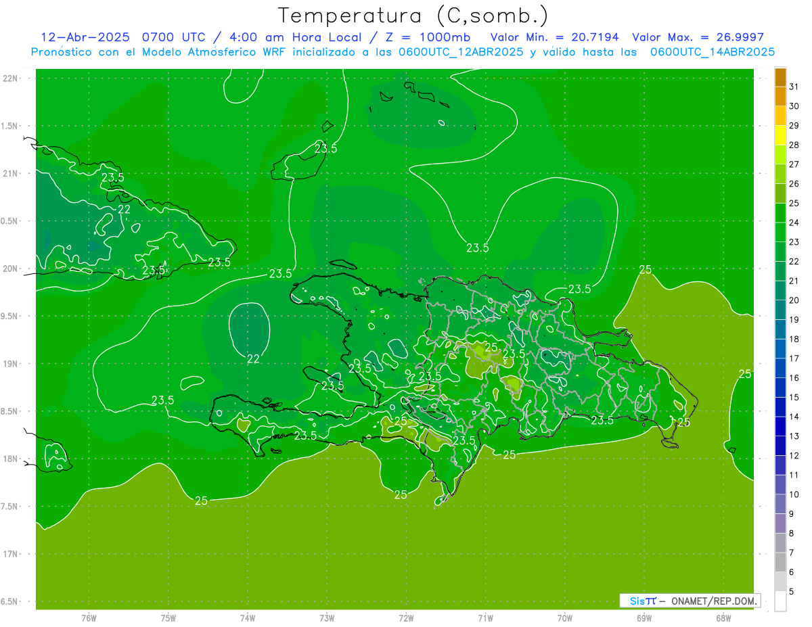Click the '76W' longitude axis label
The height and width of the screenshot is (627, 812).
(x=89, y=618)
